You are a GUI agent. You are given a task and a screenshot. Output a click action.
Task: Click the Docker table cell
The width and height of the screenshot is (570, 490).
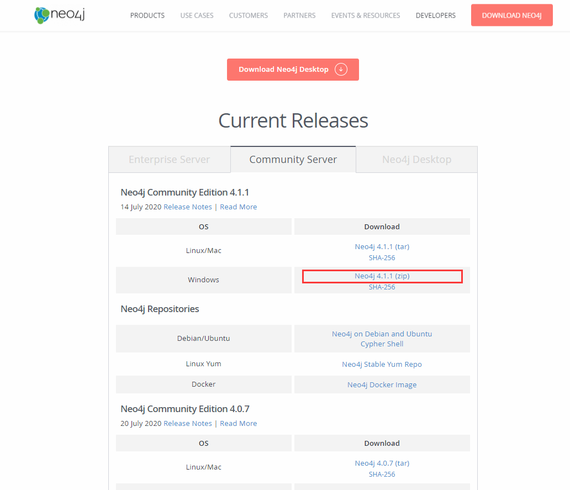(204, 384)
